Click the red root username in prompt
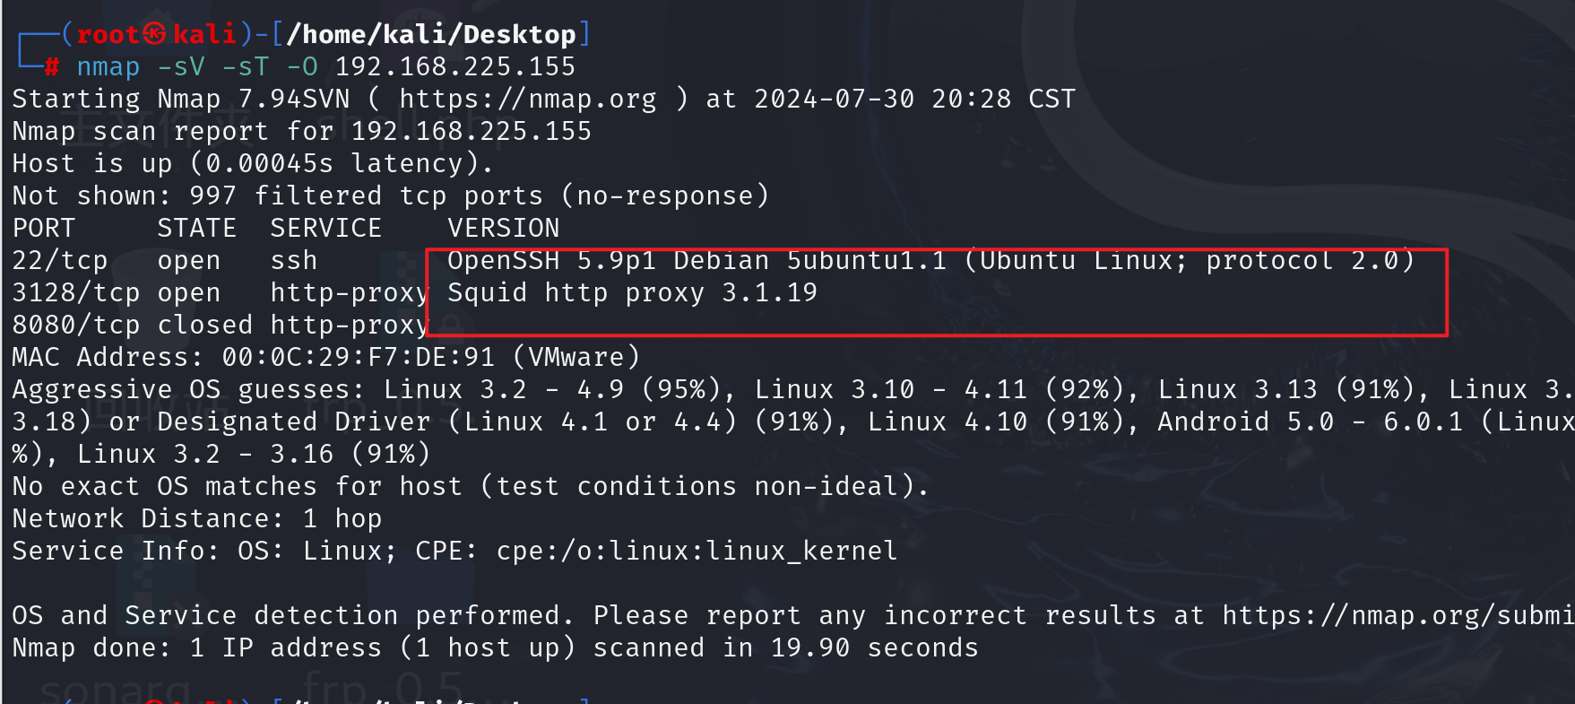 (108, 35)
